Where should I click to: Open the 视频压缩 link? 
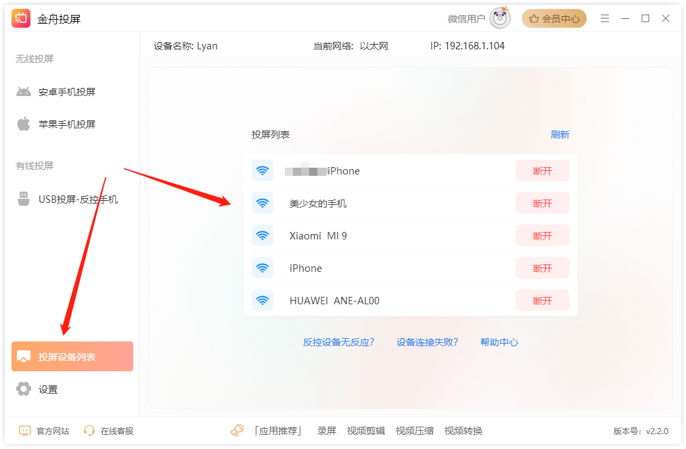415,431
